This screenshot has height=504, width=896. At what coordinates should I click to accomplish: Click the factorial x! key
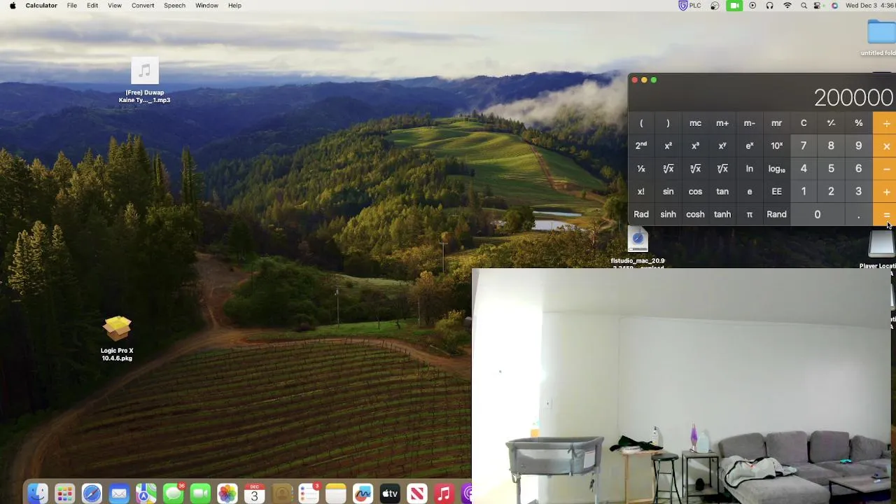[x=641, y=192]
